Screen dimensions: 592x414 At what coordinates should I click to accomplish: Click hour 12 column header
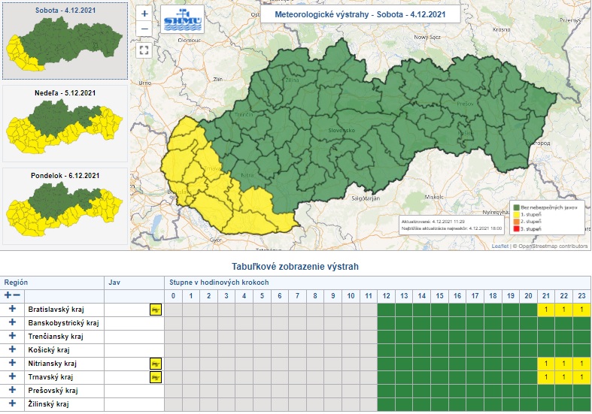[x=386, y=296]
